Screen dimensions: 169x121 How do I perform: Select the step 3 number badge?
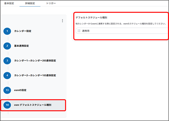click(x=7, y=60)
